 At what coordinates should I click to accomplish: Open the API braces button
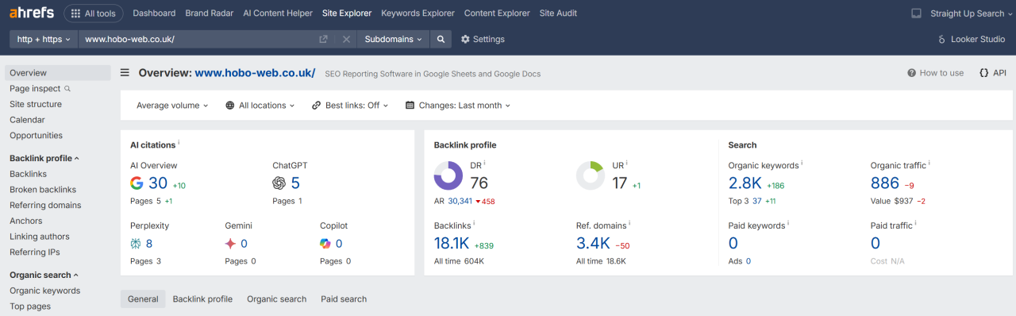992,73
